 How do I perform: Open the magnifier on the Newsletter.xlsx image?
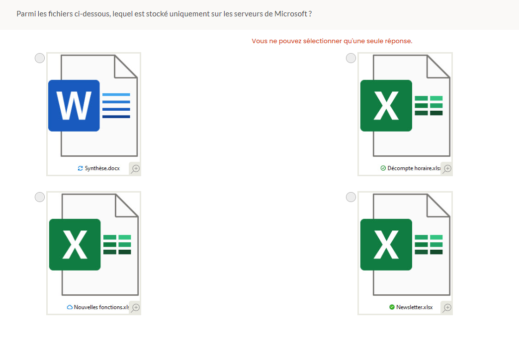click(446, 308)
